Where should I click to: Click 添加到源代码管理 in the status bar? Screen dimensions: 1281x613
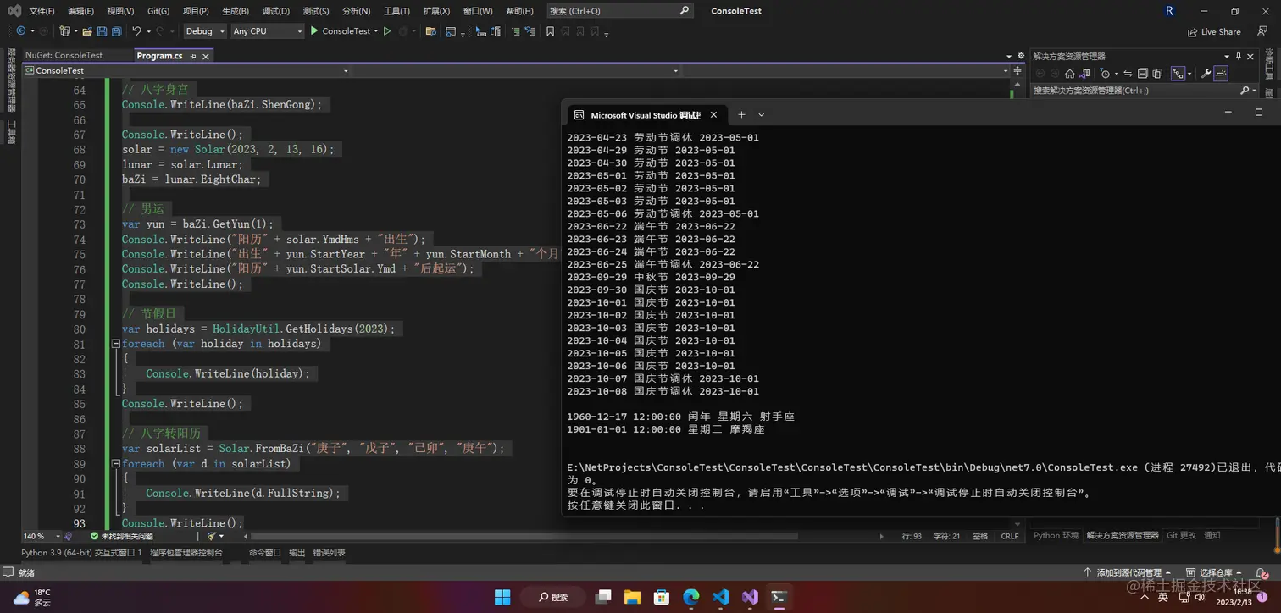(x=1127, y=573)
